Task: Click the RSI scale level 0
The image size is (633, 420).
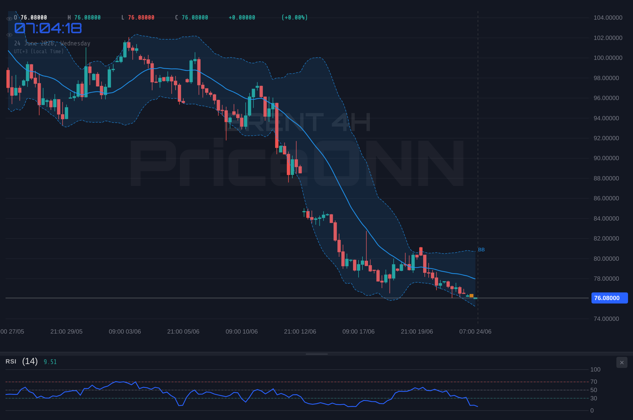Action: tap(592, 411)
